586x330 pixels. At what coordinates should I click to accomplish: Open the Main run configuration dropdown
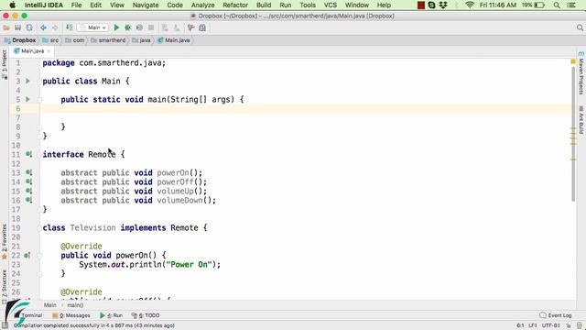93,27
